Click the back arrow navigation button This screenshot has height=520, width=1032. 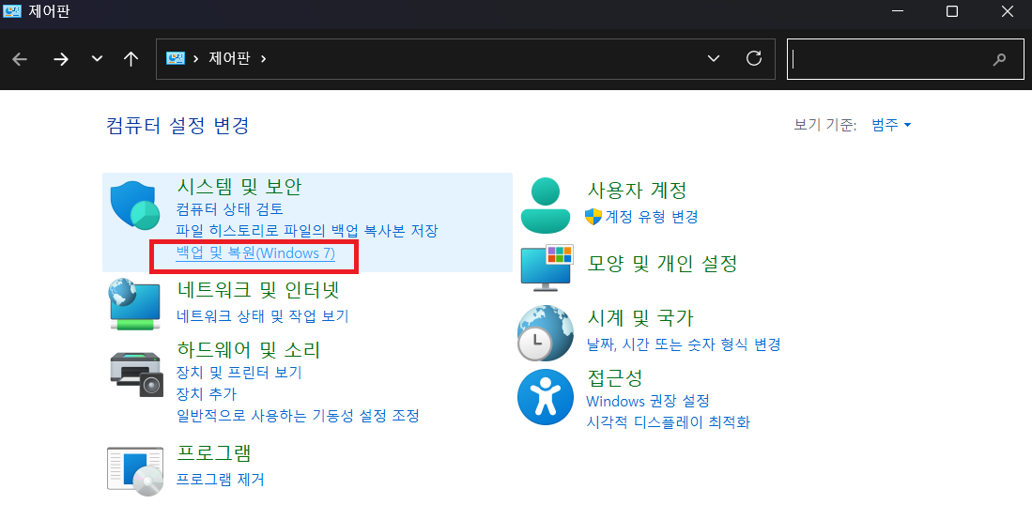[x=20, y=59]
